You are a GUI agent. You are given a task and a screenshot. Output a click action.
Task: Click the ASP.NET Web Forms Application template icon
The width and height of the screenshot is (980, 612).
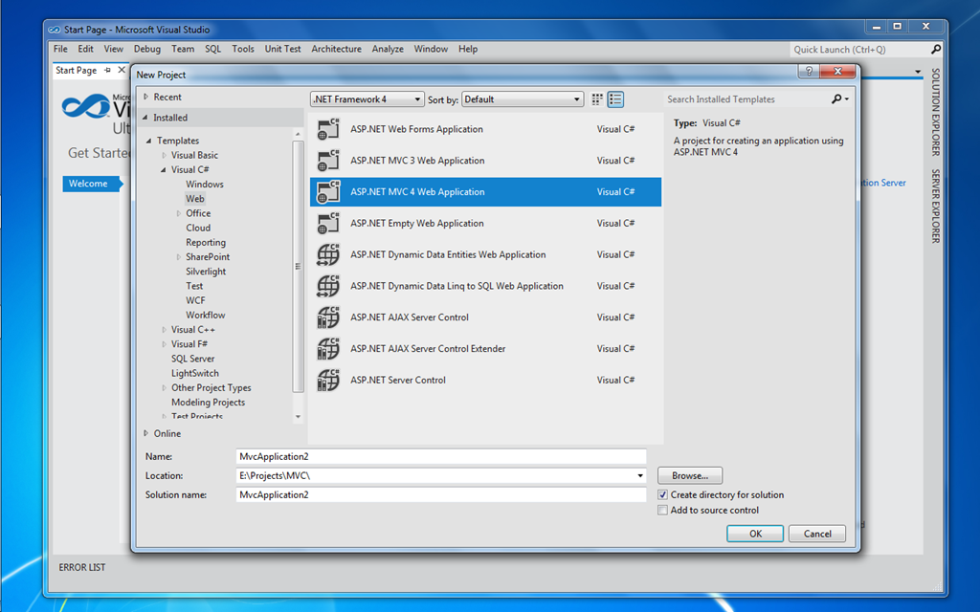click(x=328, y=129)
